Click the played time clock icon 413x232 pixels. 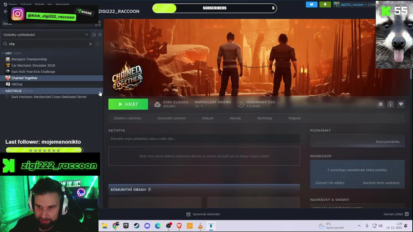pyautogui.click(x=241, y=104)
